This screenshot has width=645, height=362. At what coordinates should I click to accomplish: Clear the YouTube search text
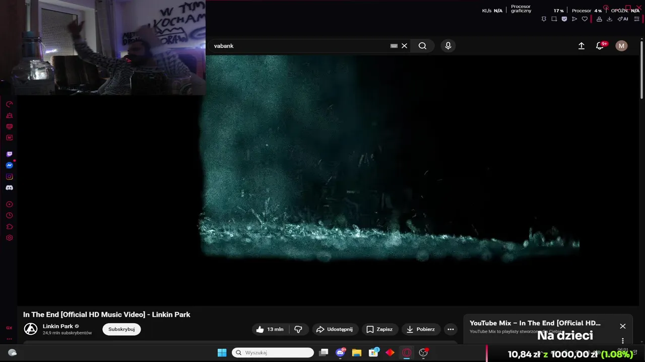pyautogui.click(x=404, y=46)
